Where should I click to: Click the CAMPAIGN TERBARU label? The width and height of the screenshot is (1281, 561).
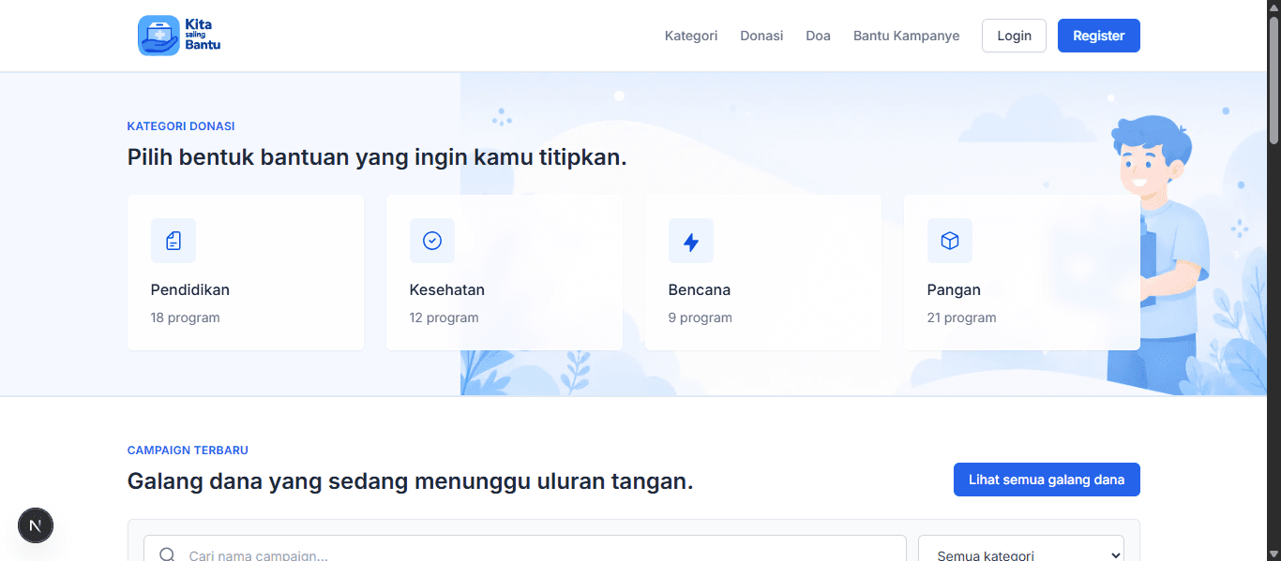click(188, 450)
